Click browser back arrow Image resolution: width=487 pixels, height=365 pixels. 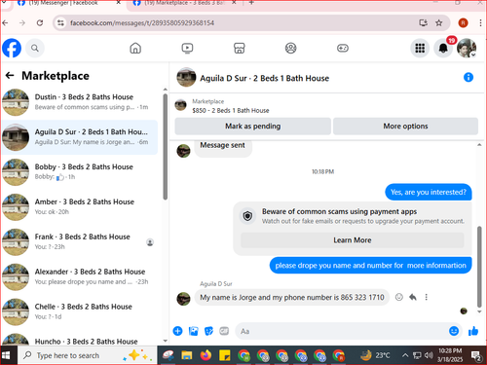coord(5,22)
